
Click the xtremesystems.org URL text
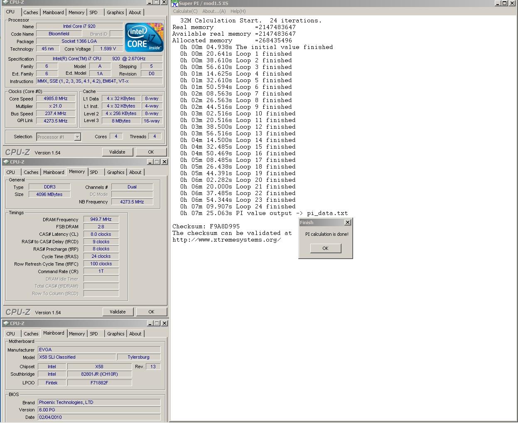tap(226, 240)
